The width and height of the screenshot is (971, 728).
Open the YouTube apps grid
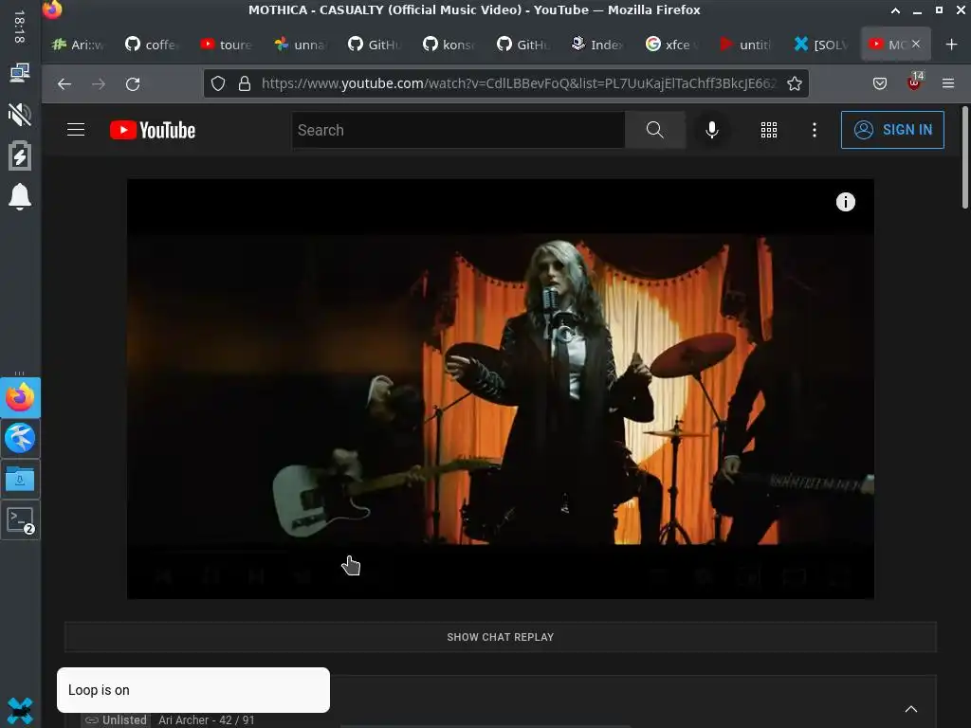coord(768,130)
